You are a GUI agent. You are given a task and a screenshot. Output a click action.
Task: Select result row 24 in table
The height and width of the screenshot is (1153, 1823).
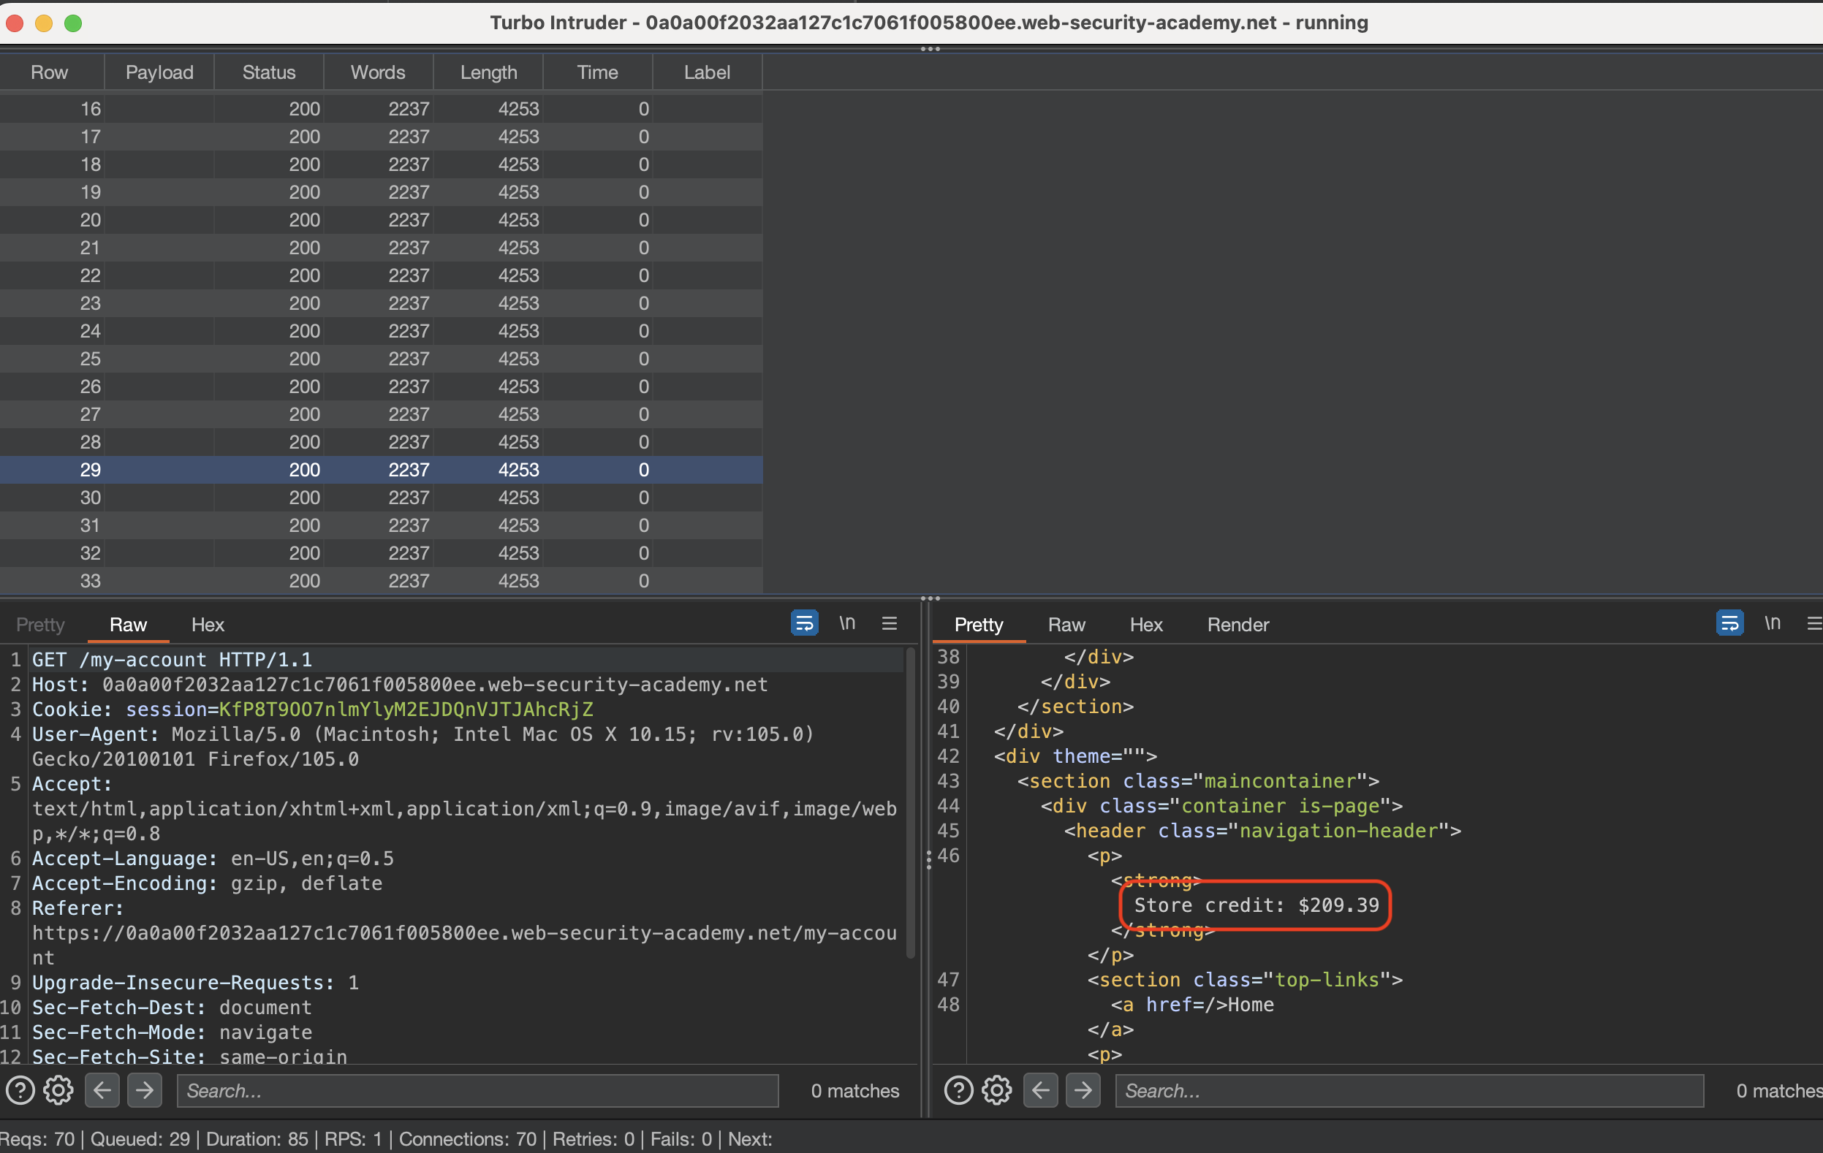point(379,332)
